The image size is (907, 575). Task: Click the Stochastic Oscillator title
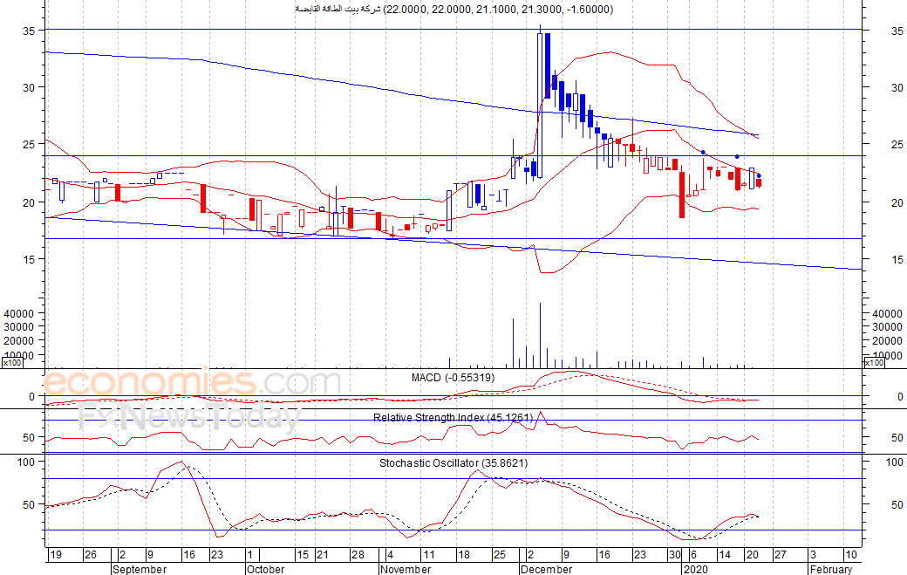pyautogui.click(x=453, y=462)
